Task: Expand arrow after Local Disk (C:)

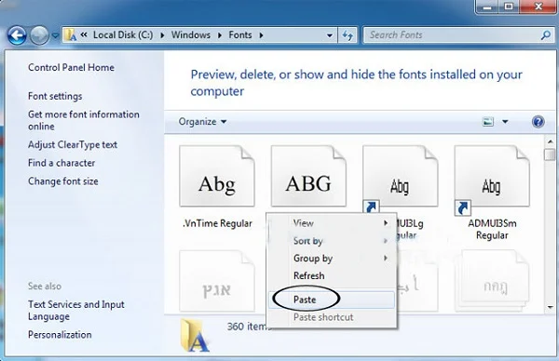Action: (x=162, y=35)
